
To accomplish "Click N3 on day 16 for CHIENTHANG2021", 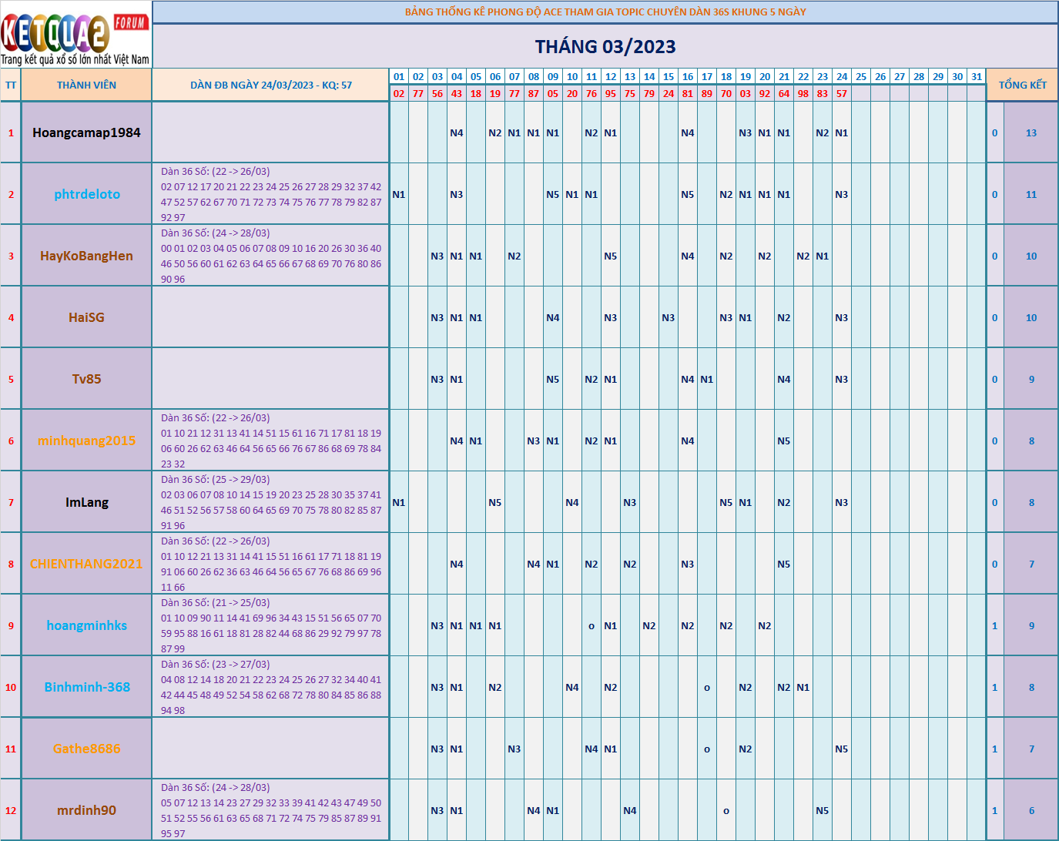I will click(x=688, y=564).
